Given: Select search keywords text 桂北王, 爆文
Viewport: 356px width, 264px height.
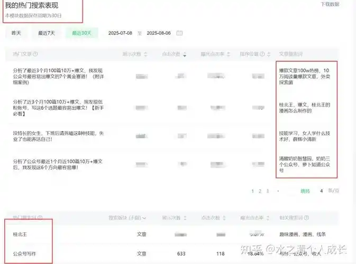Looking at the screenshot, I should [305, 108].
